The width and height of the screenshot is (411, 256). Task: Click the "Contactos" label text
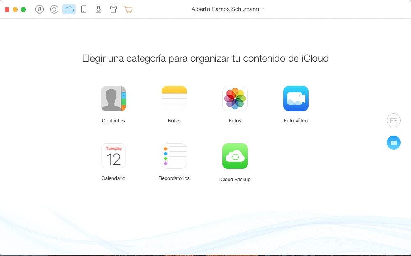(x=113, y=121)
